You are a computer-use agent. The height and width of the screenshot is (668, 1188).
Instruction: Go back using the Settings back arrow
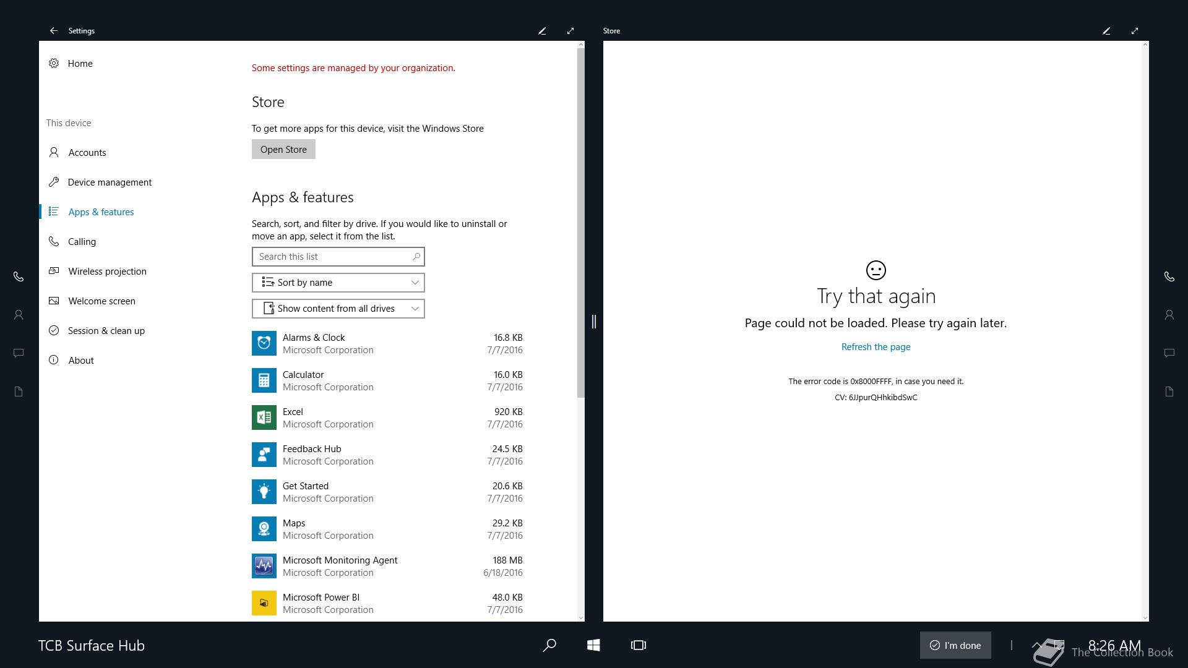click(54, 30)
